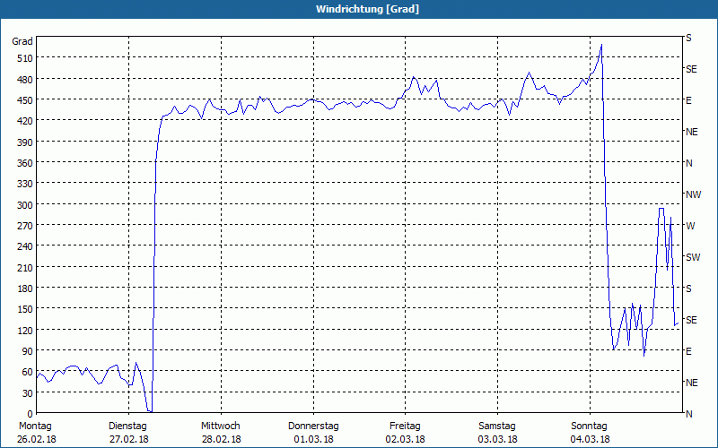Select the date label 27.02.18

pyautogui.click(x=129, y=440)
